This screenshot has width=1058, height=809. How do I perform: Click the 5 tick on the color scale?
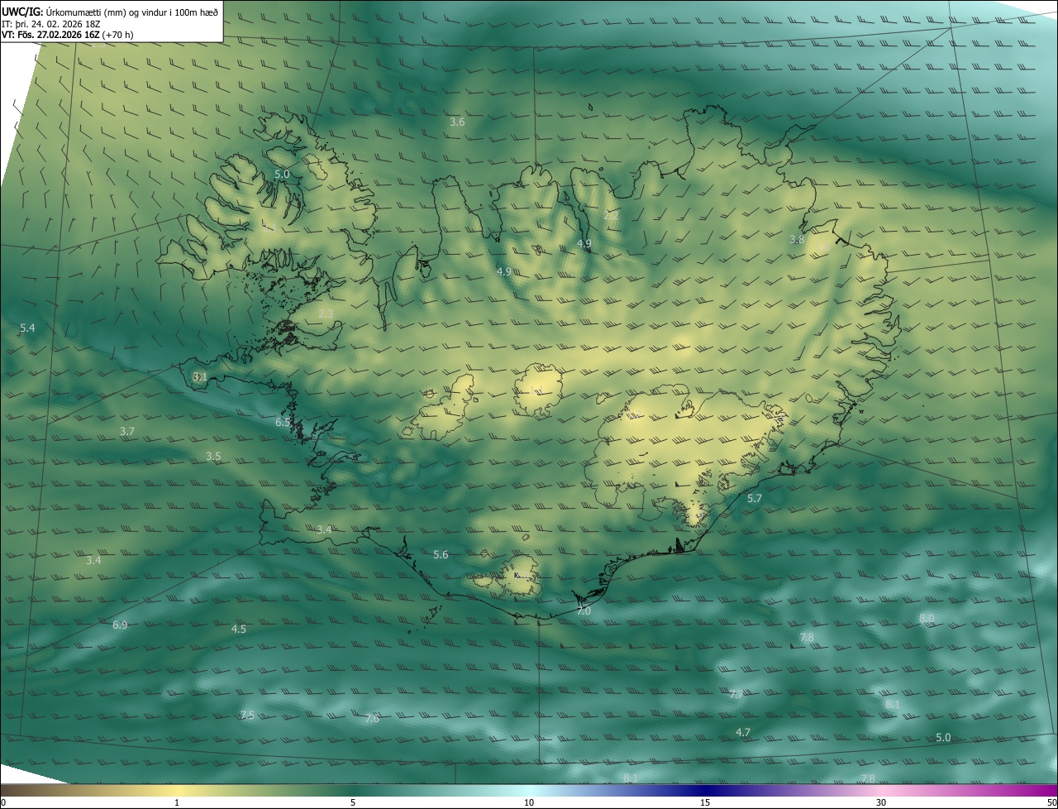tap(353, 803)
